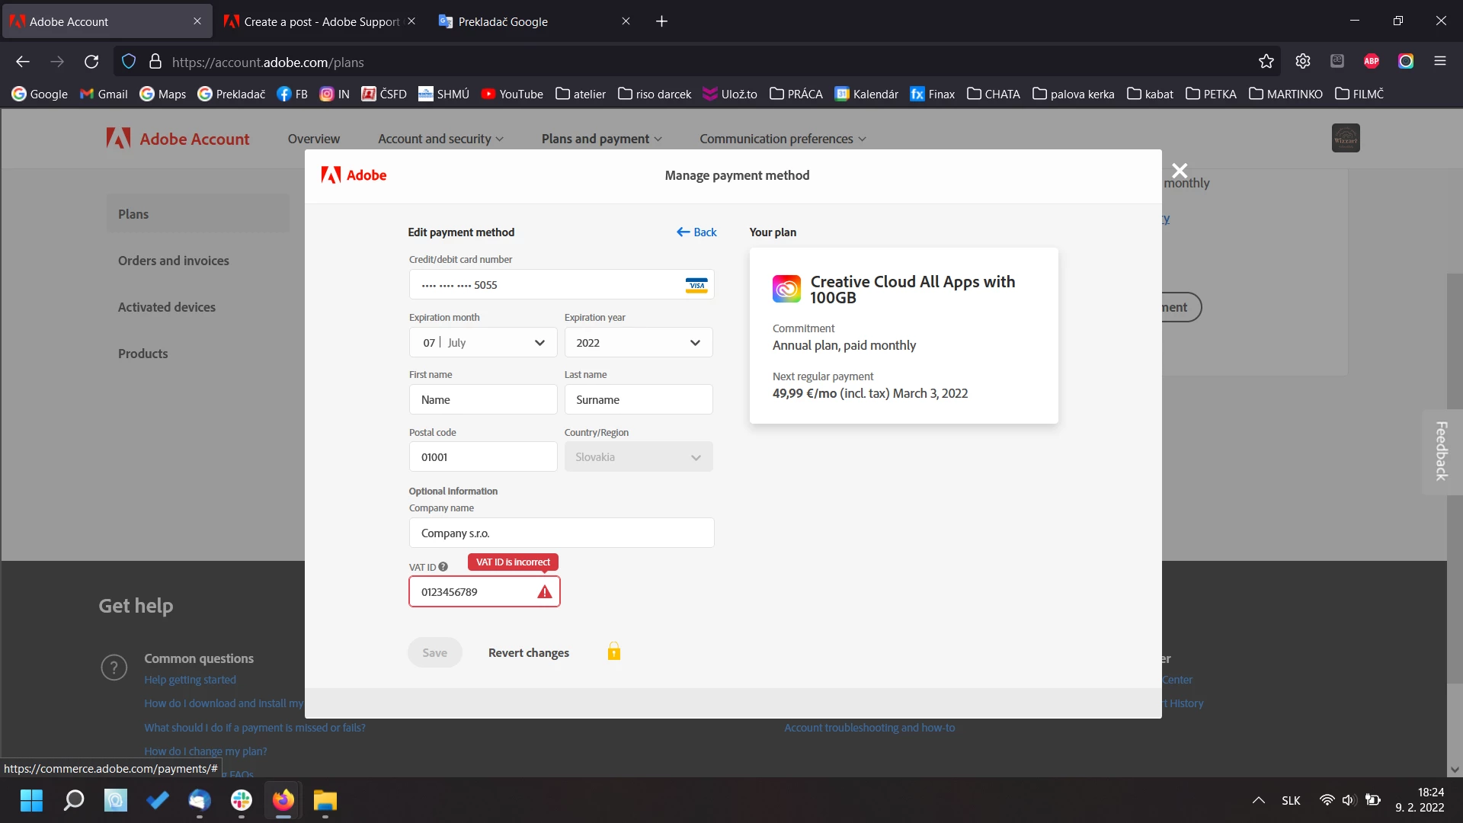Bookmark this page with the star icon

pyautogui.click(x=1266, y=62)
